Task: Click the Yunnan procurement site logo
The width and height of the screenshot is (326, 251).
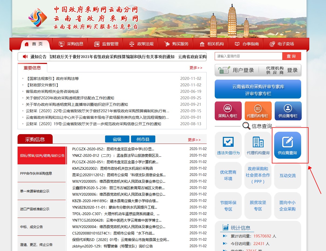Action: tap(38, 18)
